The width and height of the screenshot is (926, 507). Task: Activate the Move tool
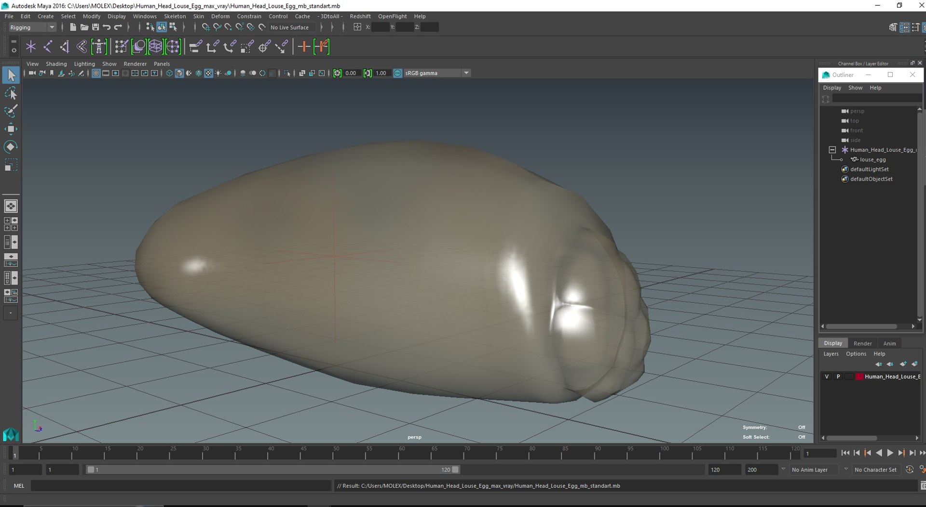(11, 129)
